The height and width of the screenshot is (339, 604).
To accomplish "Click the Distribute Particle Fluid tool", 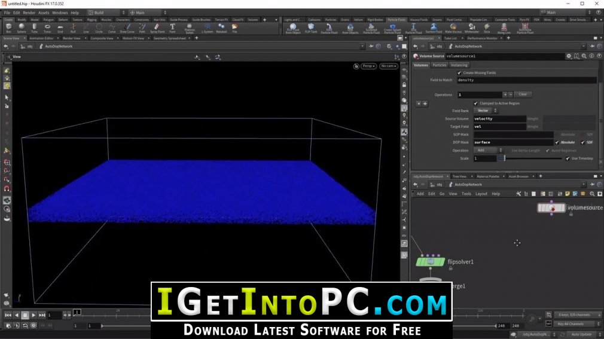I will tap(525, 29).
